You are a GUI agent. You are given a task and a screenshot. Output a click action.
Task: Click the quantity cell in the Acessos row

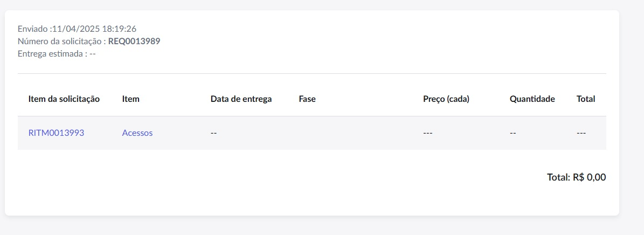point(513,133)
